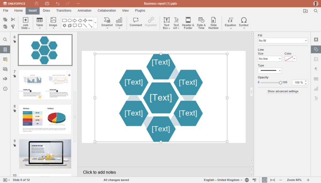
Task: Enable Fit to Width view
Action: (272, 180)
